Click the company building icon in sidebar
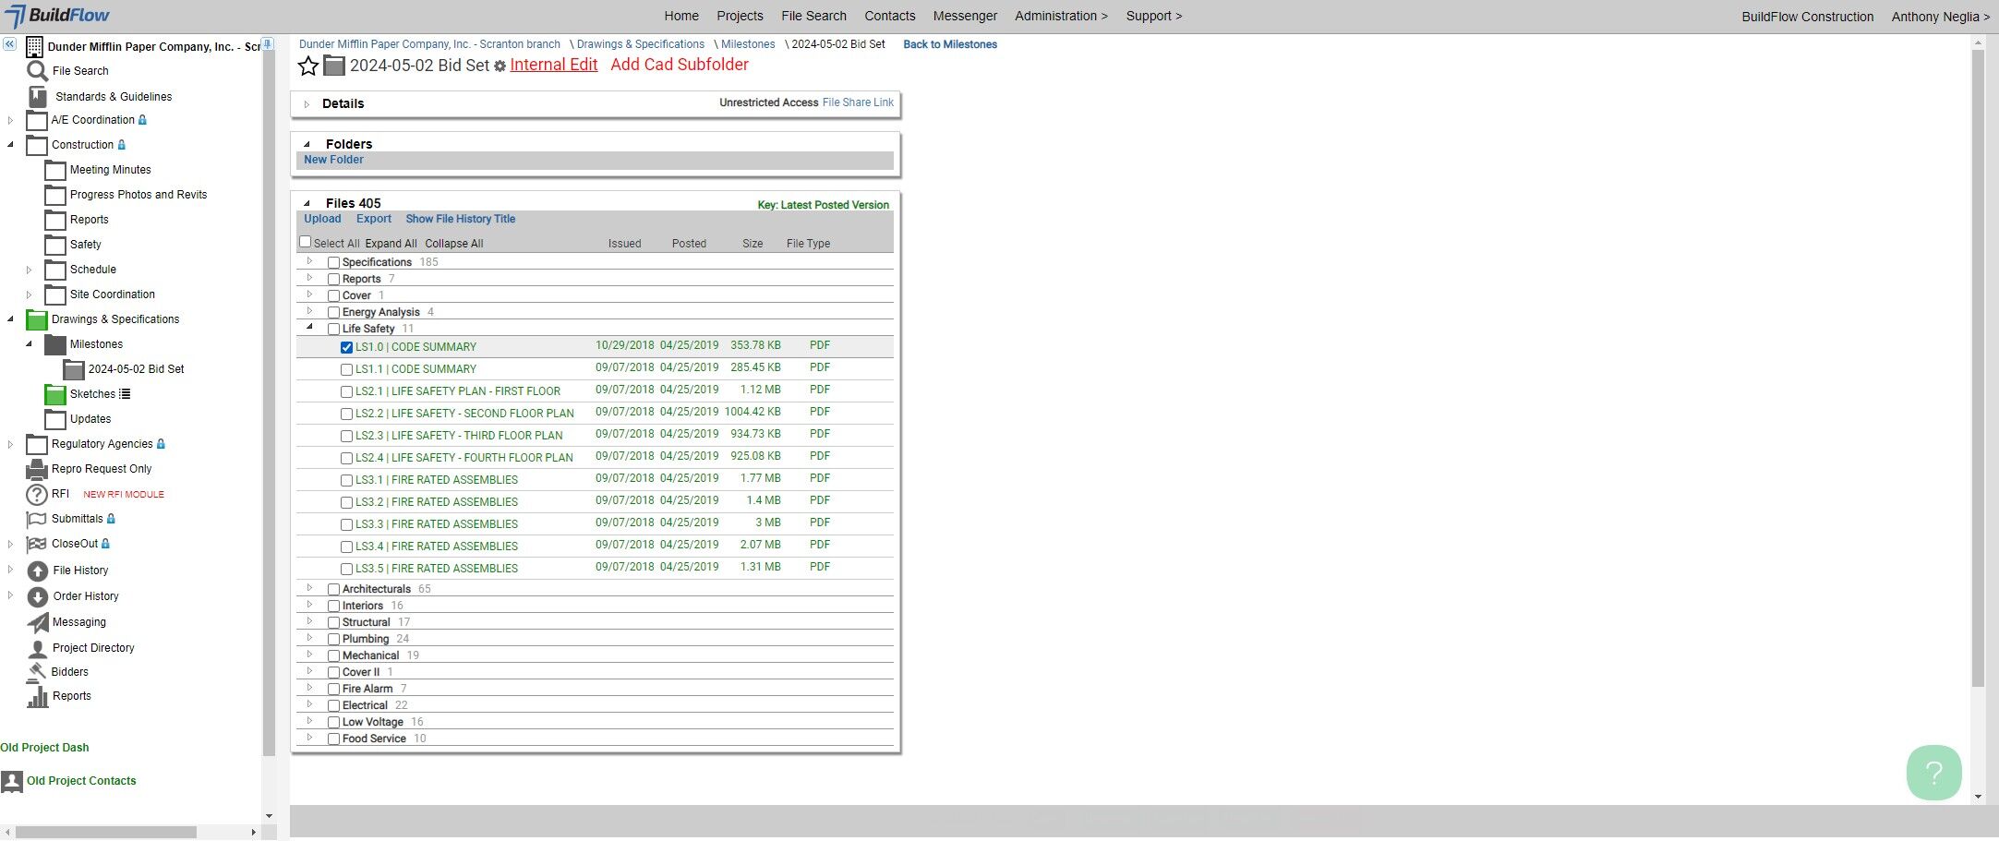Image resolution: width=1999 pixels, height=841 pixels. [x=34, y=47]
